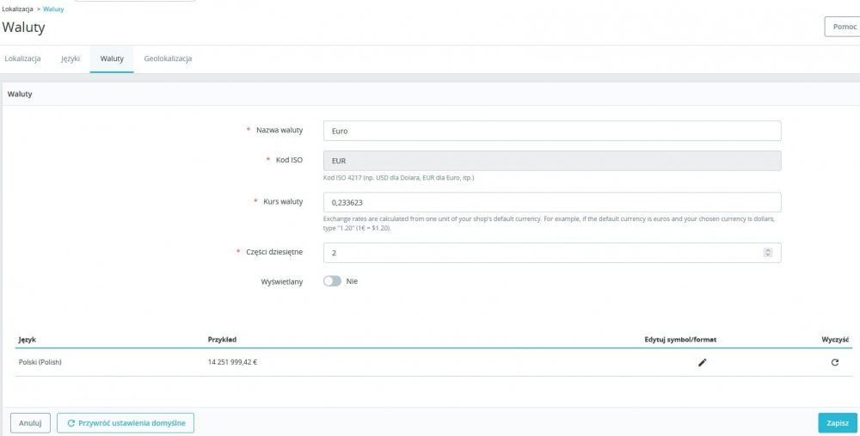Click the Anuluj button
This screenshot has height=436, width=860.
[30, 423]
